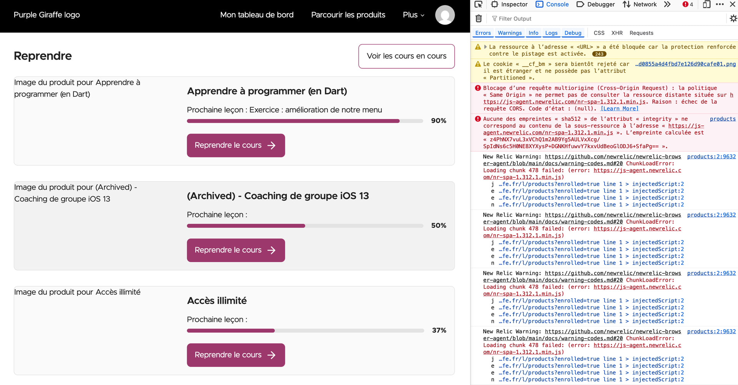Image resolution: width=738 pixels, height=385 pixels.
Task: Resume the Accès illimité course
Action: point(236,355)
